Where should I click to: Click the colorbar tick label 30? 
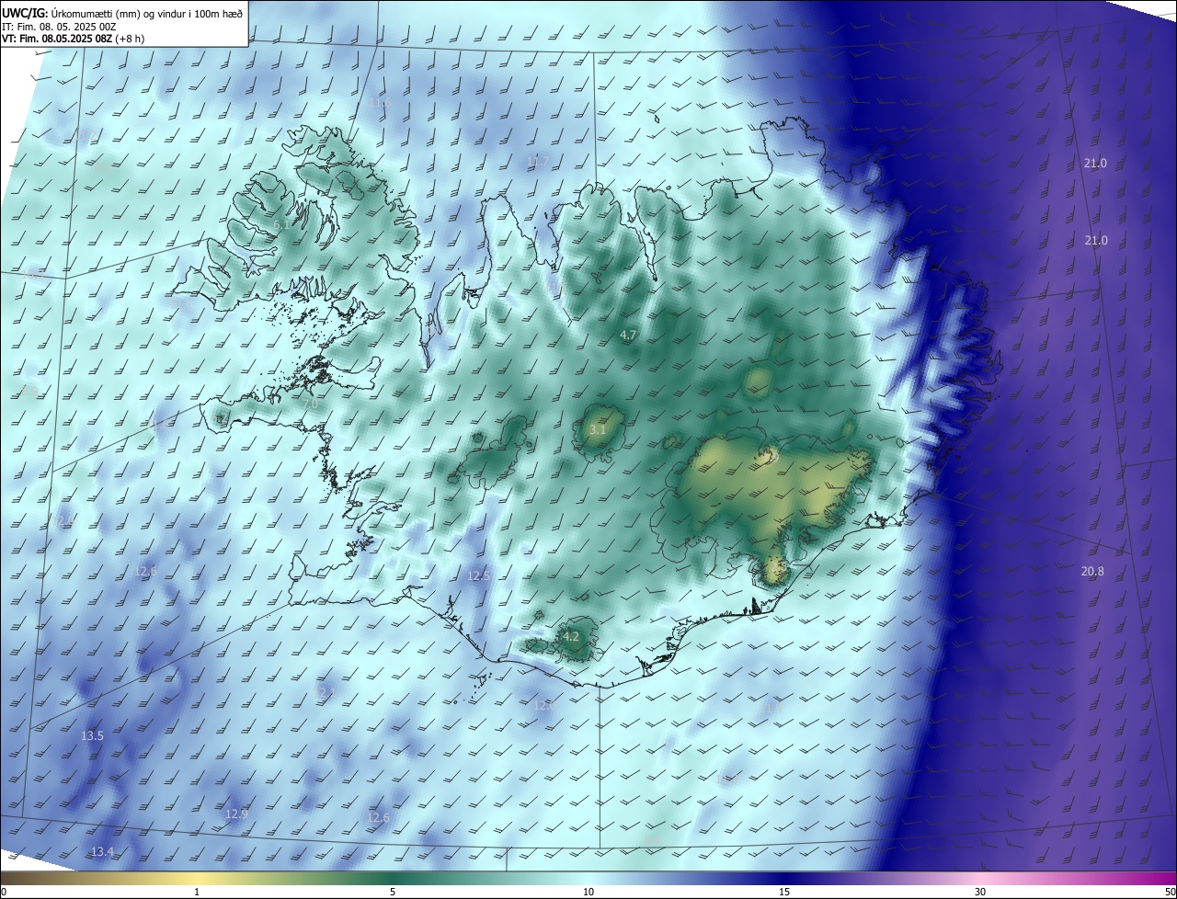pos(980,892)
